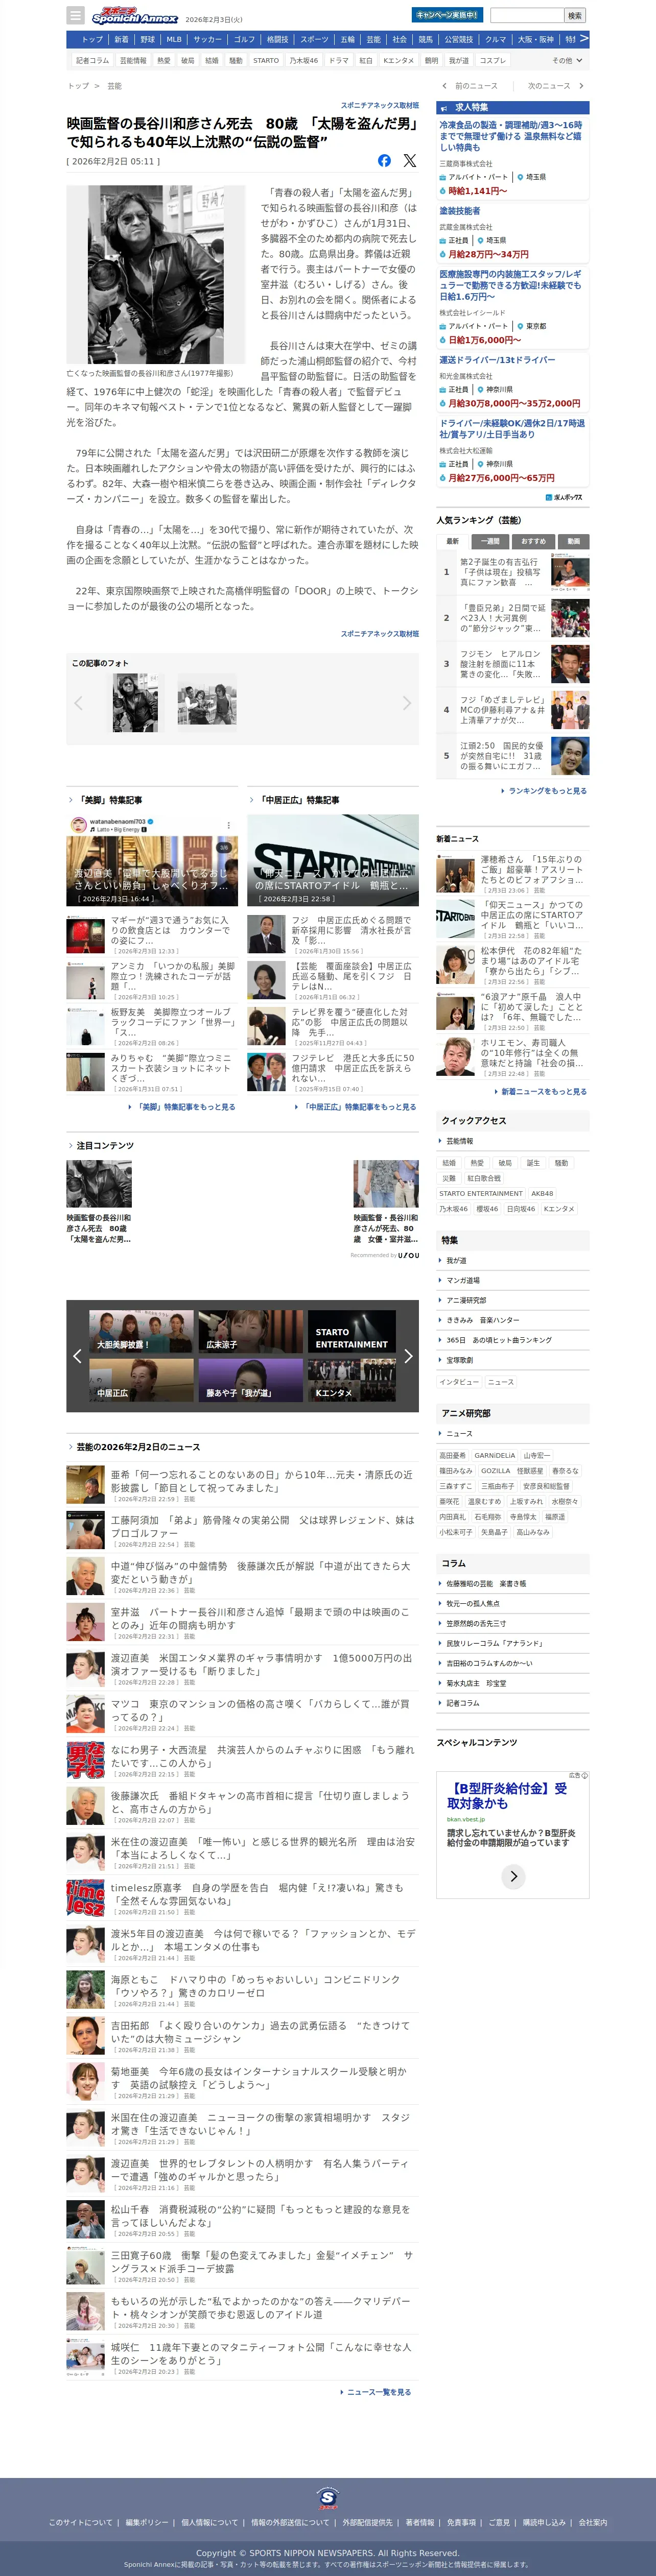Screen dimensions: 656x2576
Task: Go to the previous news arrow
Action: pyautogui.click(x=445, y=86)
